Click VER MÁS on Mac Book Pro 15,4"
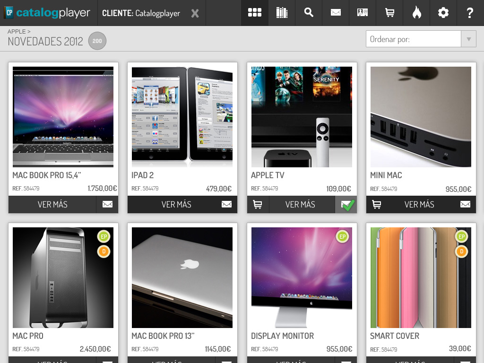This screenshot has width=484, height=363. [x=52, y=204]
